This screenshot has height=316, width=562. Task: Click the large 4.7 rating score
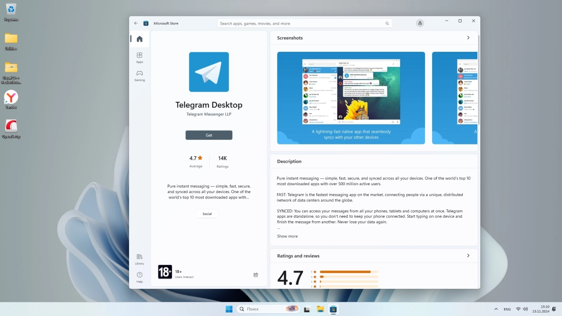pos(290,278)
